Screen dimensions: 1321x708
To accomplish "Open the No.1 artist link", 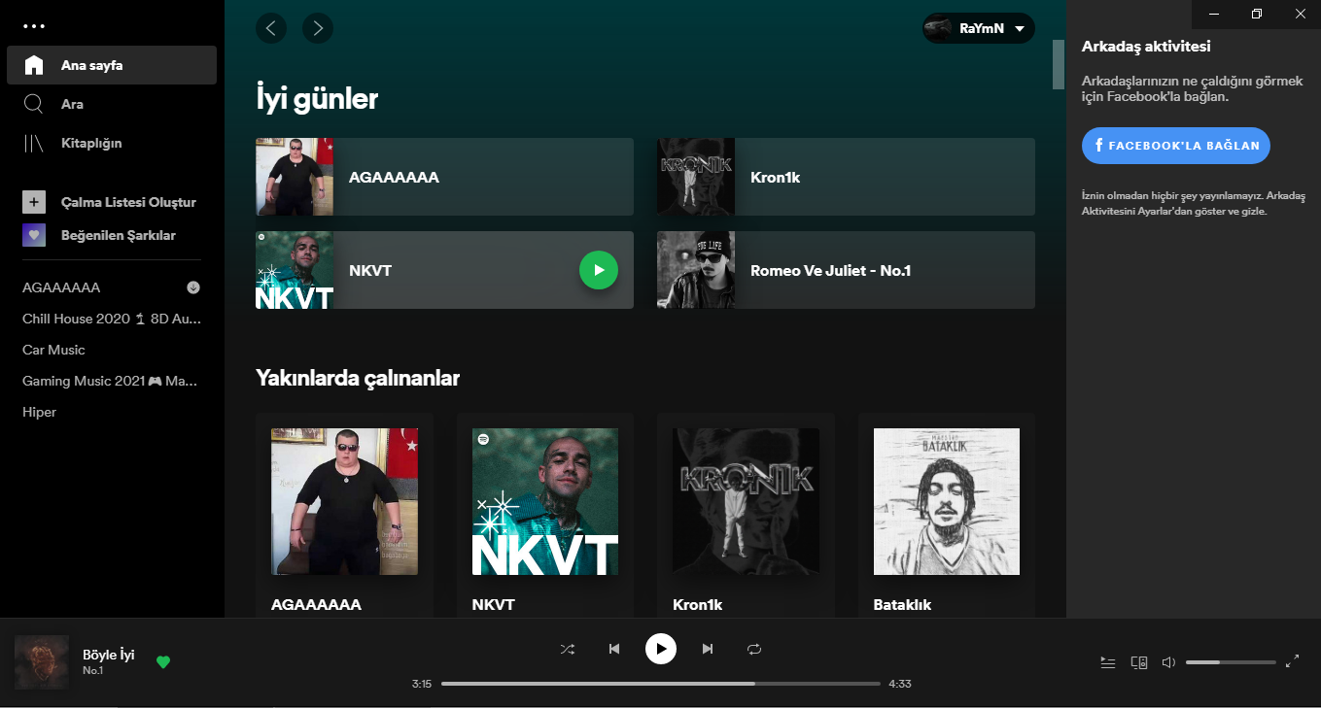I will coord(93,671).
